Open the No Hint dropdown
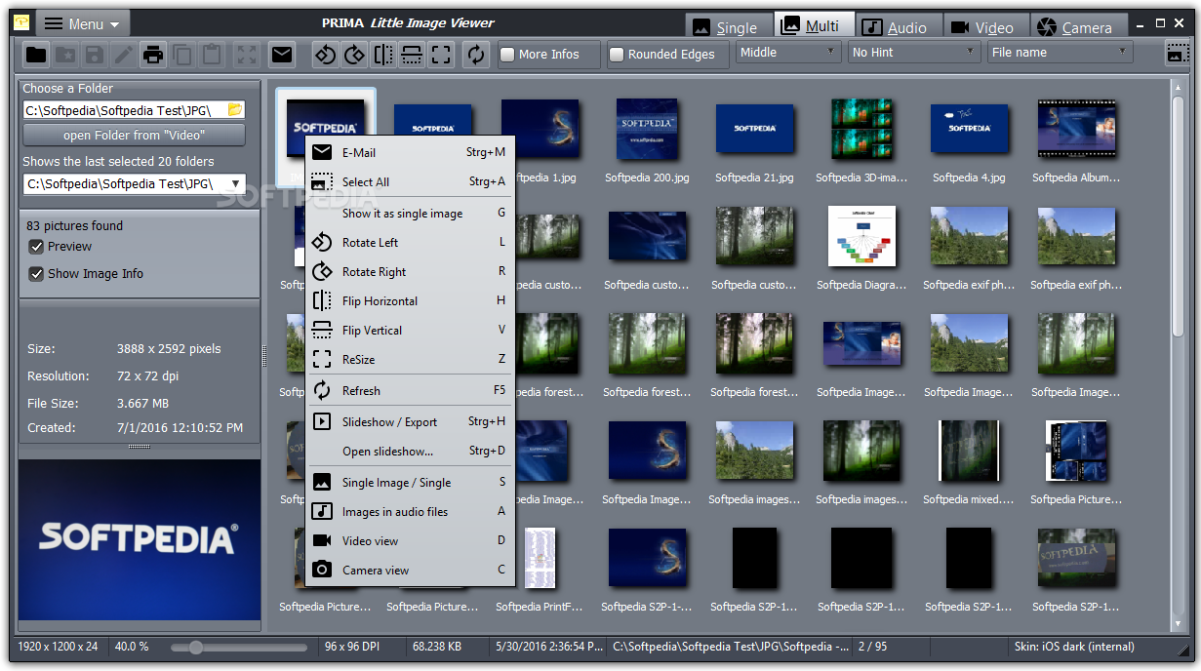Screen dimensions: 1201x671 click(x=913, y=52)
